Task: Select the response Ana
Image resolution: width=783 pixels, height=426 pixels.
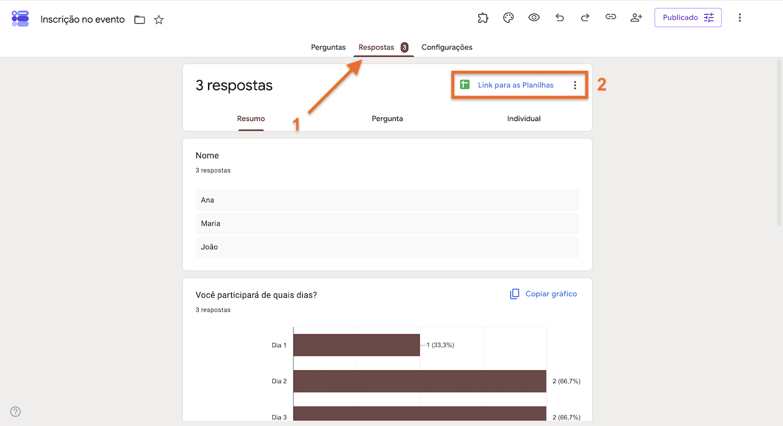Action: click(x=387, y=200)
